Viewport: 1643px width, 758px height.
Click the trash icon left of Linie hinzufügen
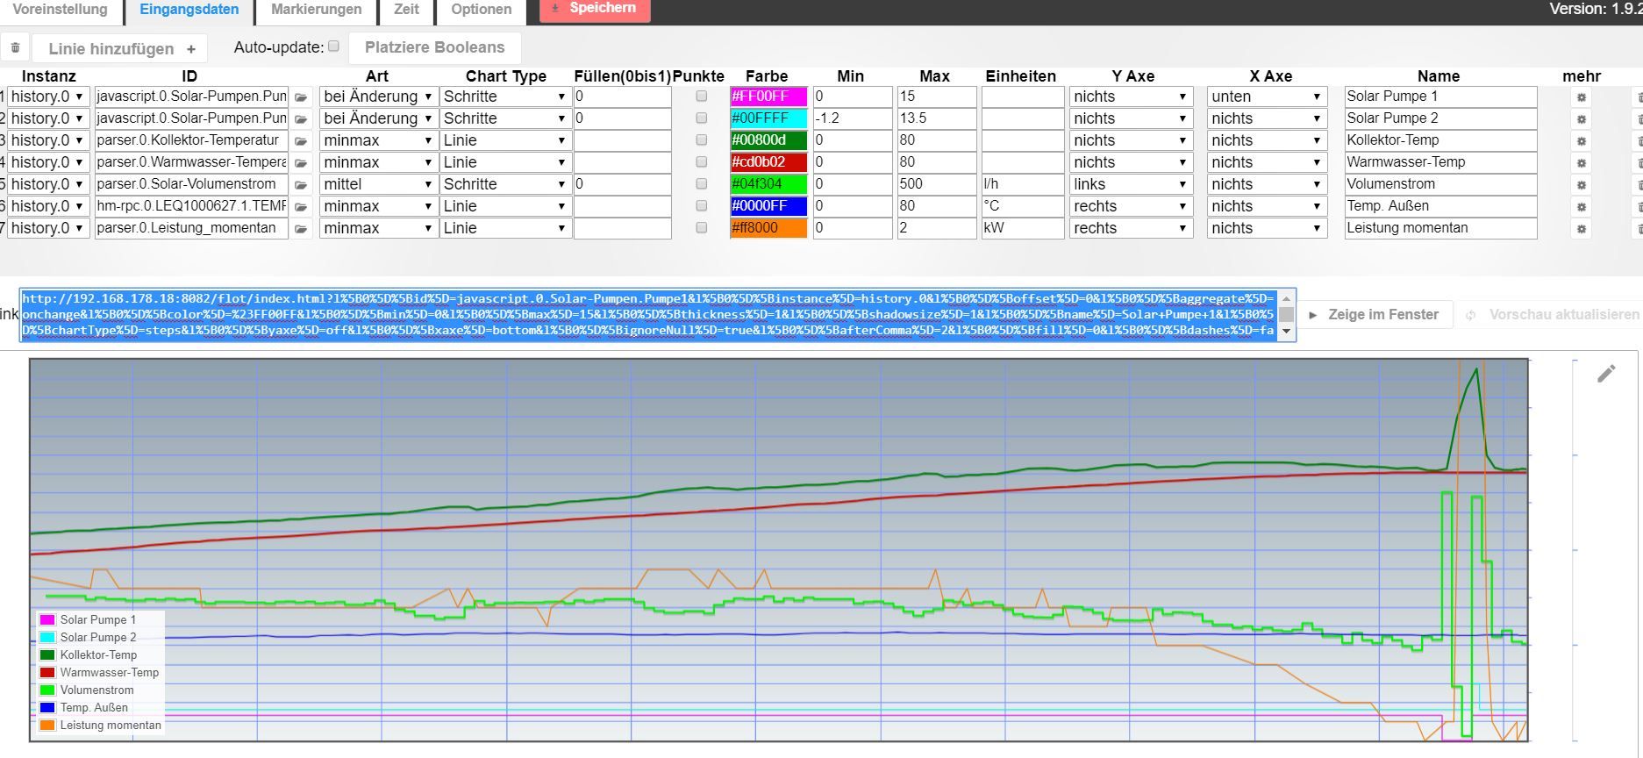tap(15, 47)
